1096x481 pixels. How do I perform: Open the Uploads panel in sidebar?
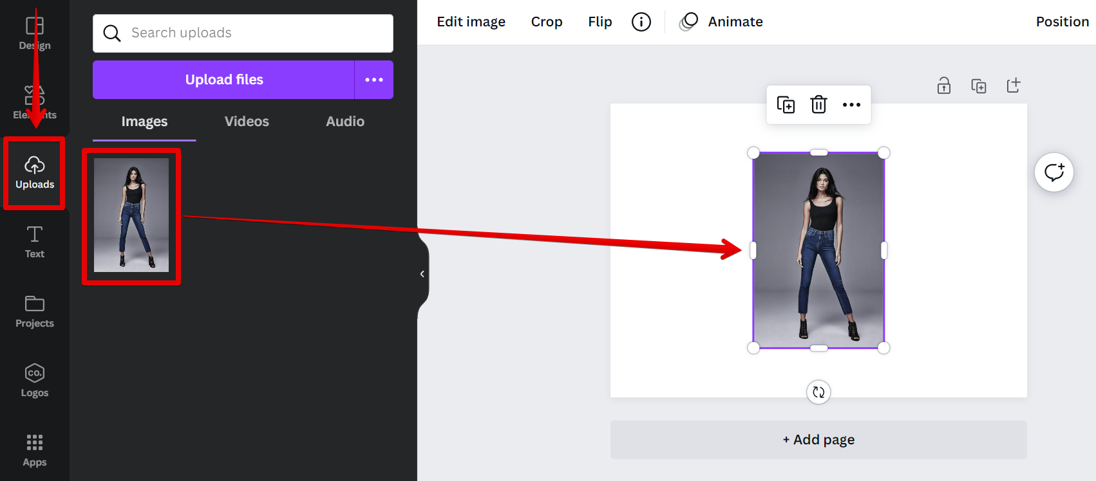[x=35, y=173]
